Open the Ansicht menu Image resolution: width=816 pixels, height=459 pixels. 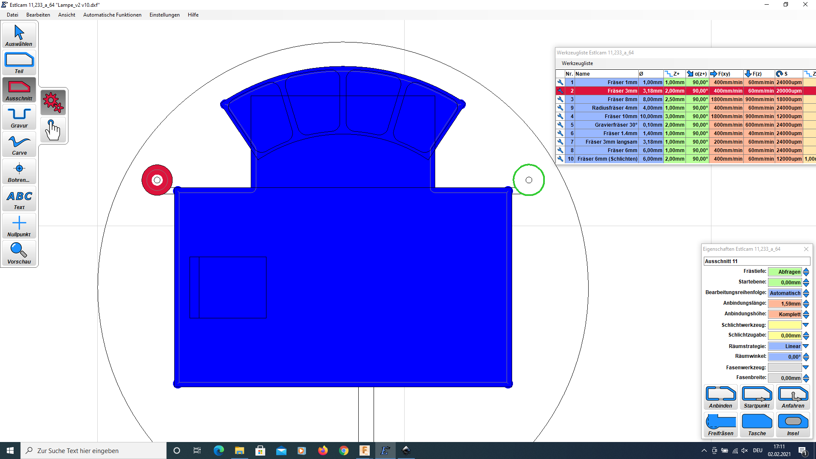pos(67,15)
